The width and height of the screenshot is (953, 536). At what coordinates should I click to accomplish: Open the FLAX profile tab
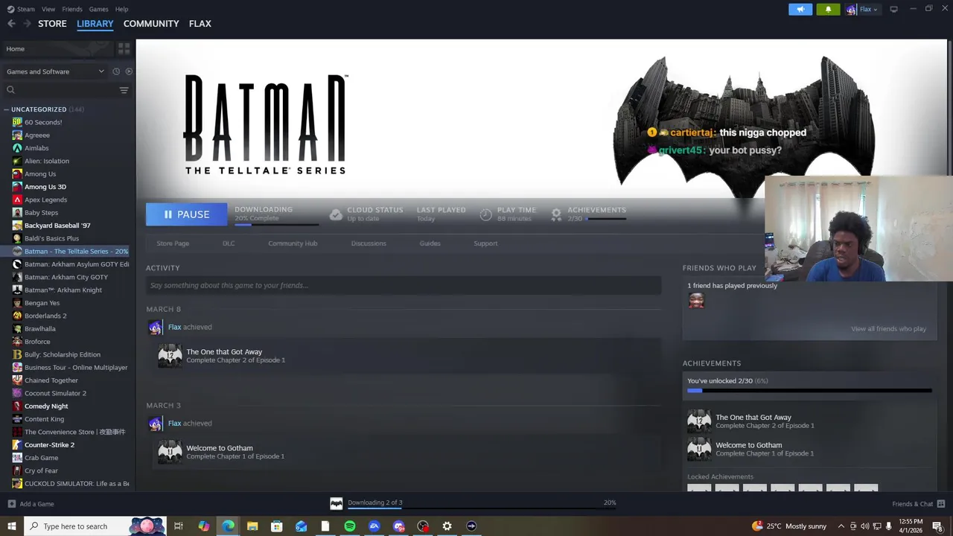click(200, 24)
